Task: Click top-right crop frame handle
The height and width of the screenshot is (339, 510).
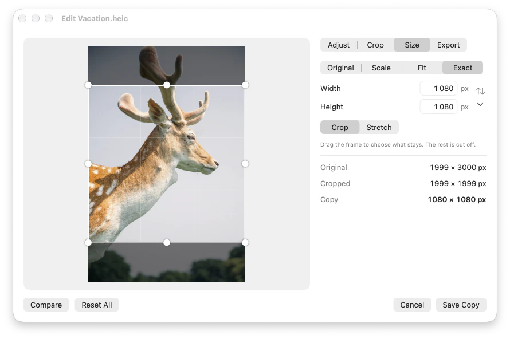Action: click(245, 85)
